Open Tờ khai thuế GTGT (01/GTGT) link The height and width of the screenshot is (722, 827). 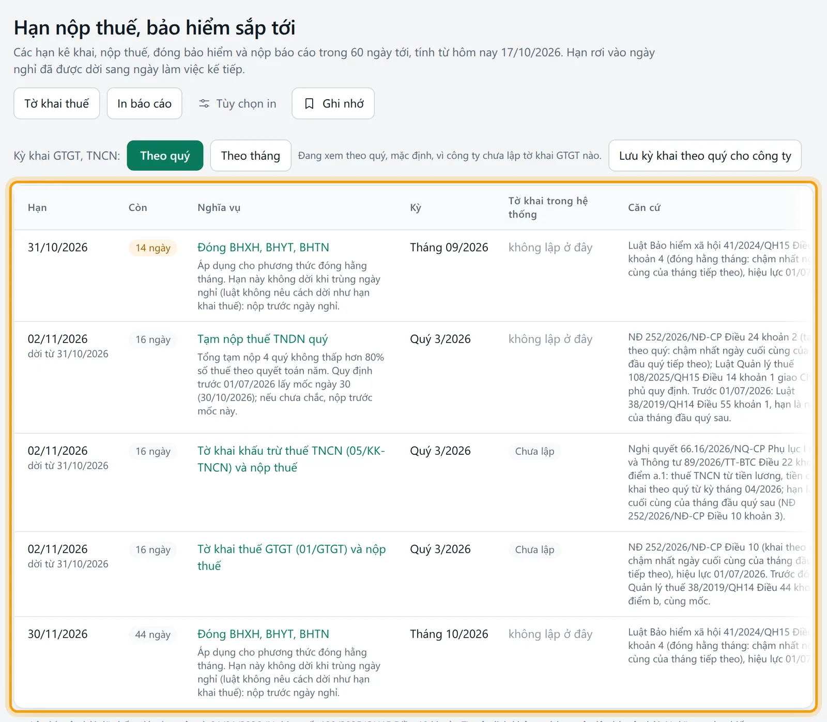(292, 557)
